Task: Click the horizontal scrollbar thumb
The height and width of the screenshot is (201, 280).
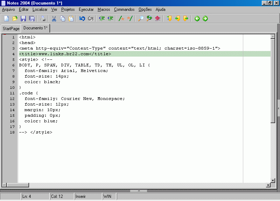Action: point(18,185)
